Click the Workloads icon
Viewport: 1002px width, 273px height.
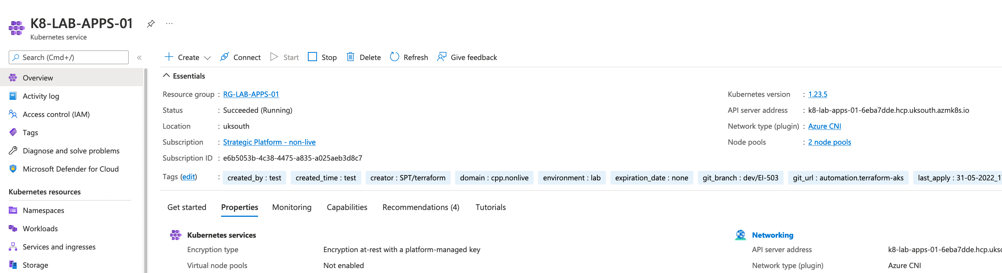point(13,229)
